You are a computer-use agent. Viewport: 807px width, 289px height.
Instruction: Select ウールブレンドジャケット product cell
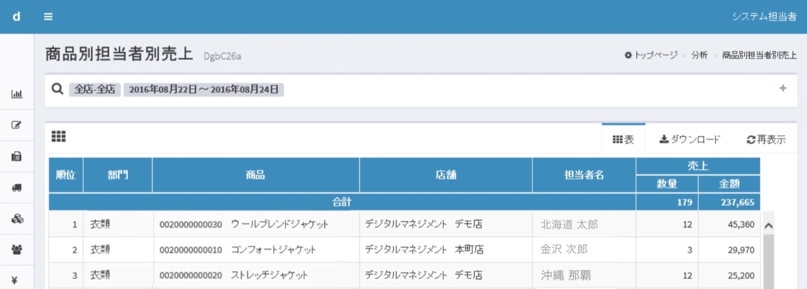tap(256, 224)
